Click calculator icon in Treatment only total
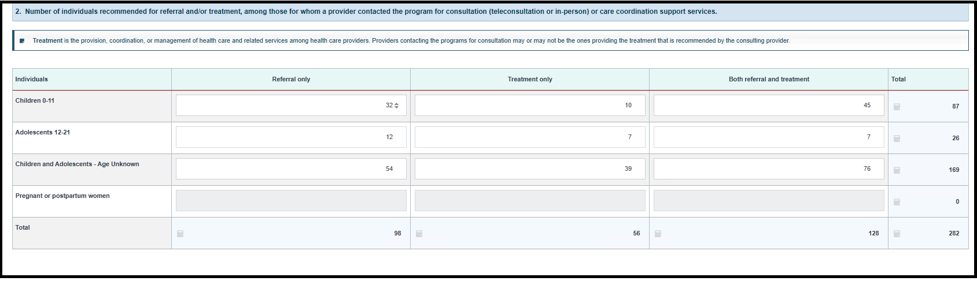977x281 pixels. [x=419, y=234]
